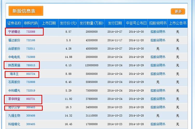
Task: Click subscription code 002724
Action: [x=31, y=74]
